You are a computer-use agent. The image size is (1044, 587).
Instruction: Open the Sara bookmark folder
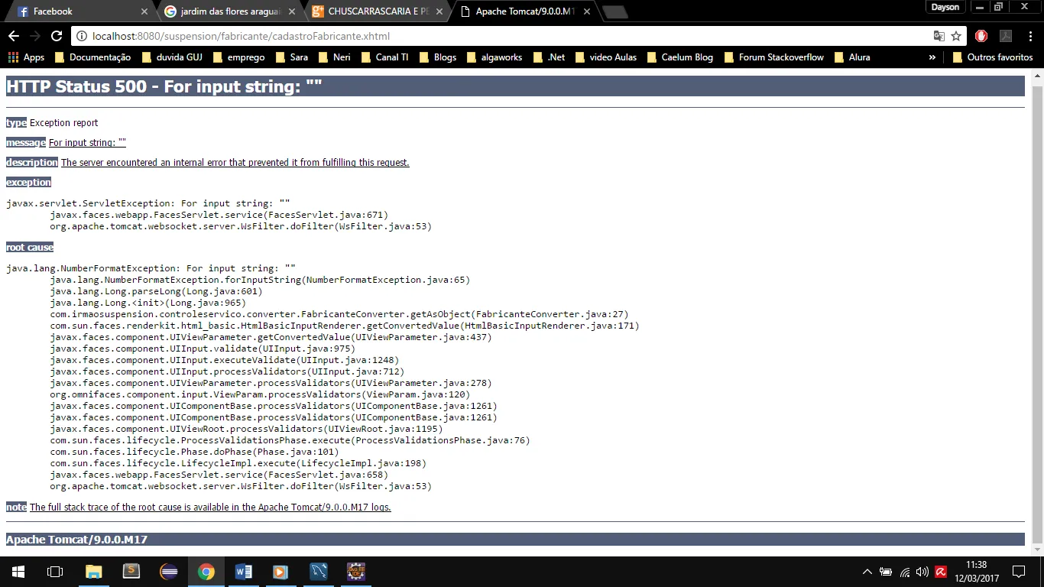(291, 57)
